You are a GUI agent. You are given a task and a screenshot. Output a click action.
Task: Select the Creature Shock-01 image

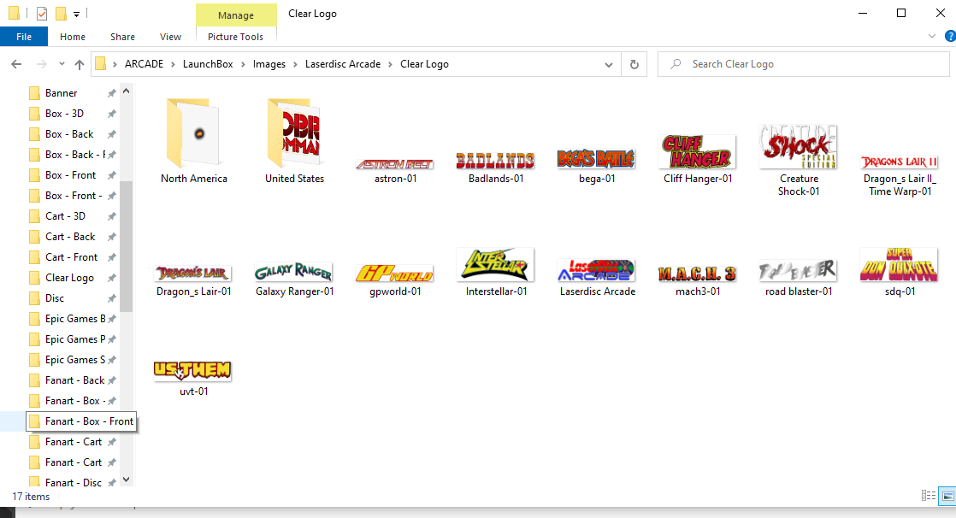point(799,161)
